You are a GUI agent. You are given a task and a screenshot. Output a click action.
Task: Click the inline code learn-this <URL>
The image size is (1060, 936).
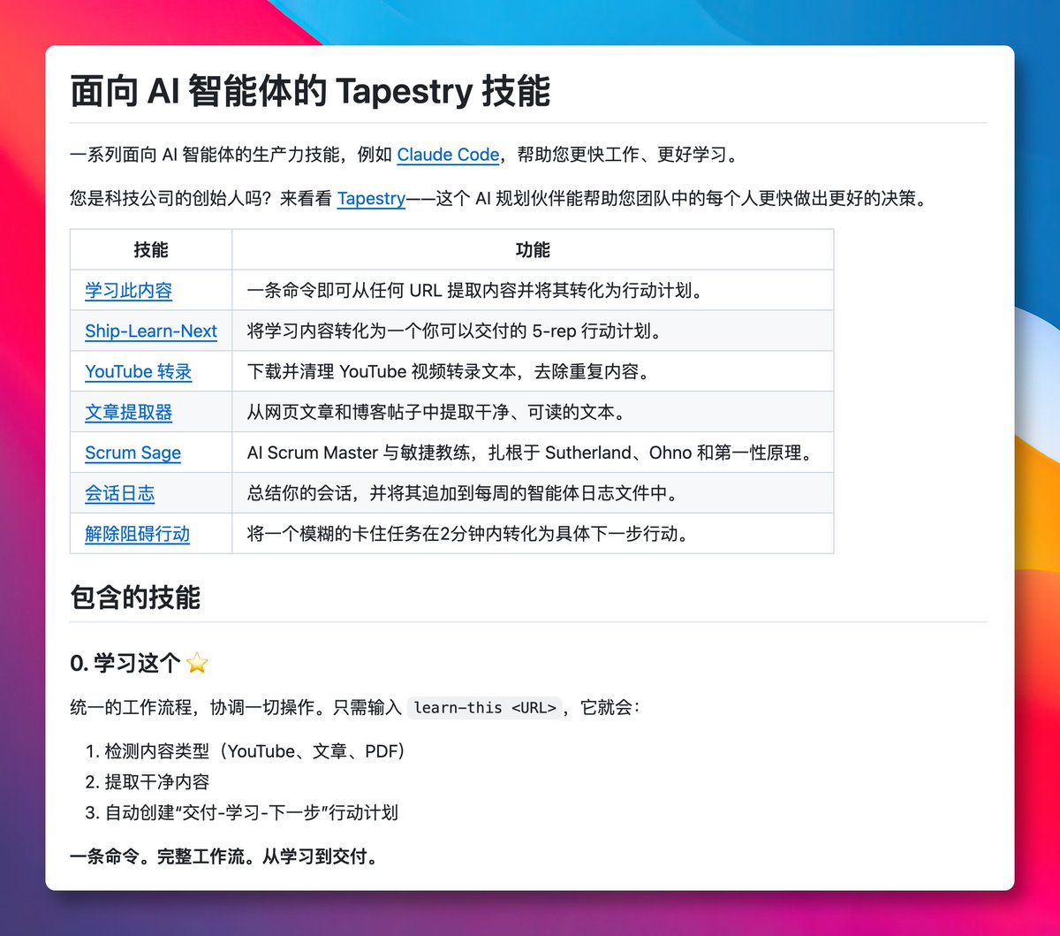tap(485, 707)
